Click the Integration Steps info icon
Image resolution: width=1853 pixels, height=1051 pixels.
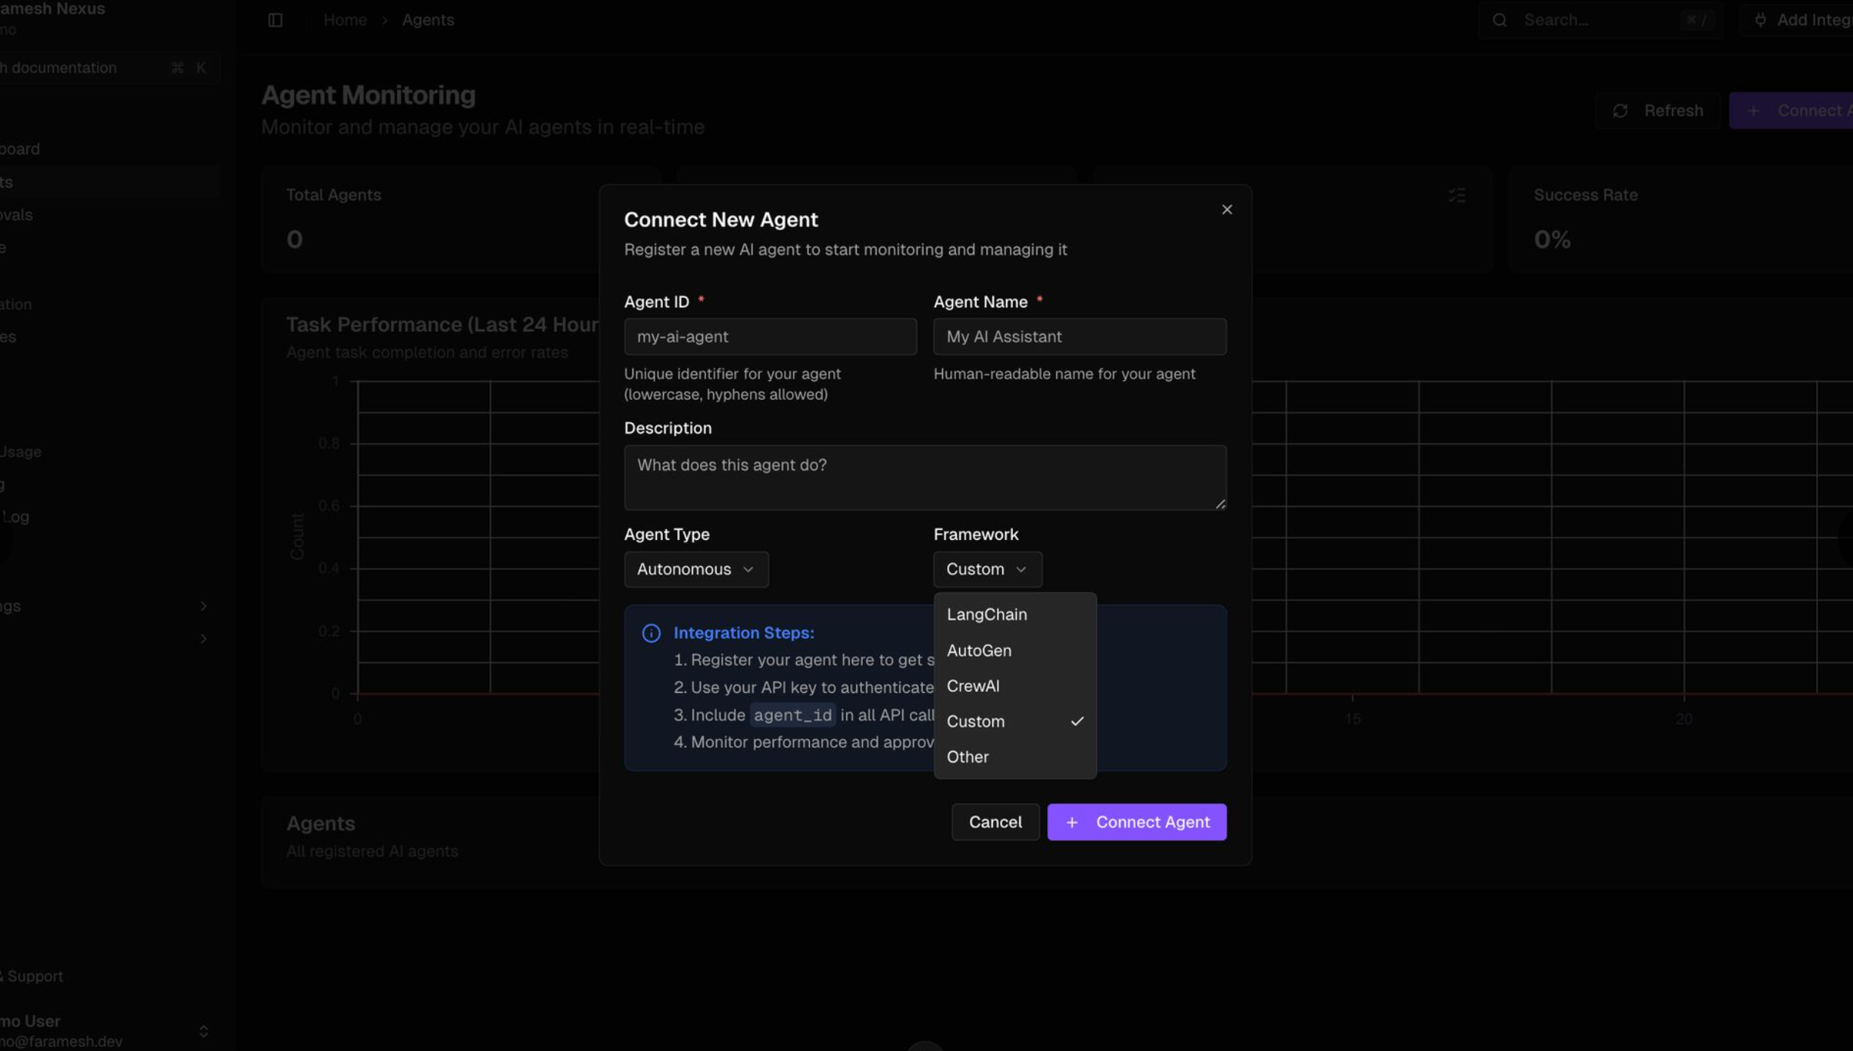(651, 633)
